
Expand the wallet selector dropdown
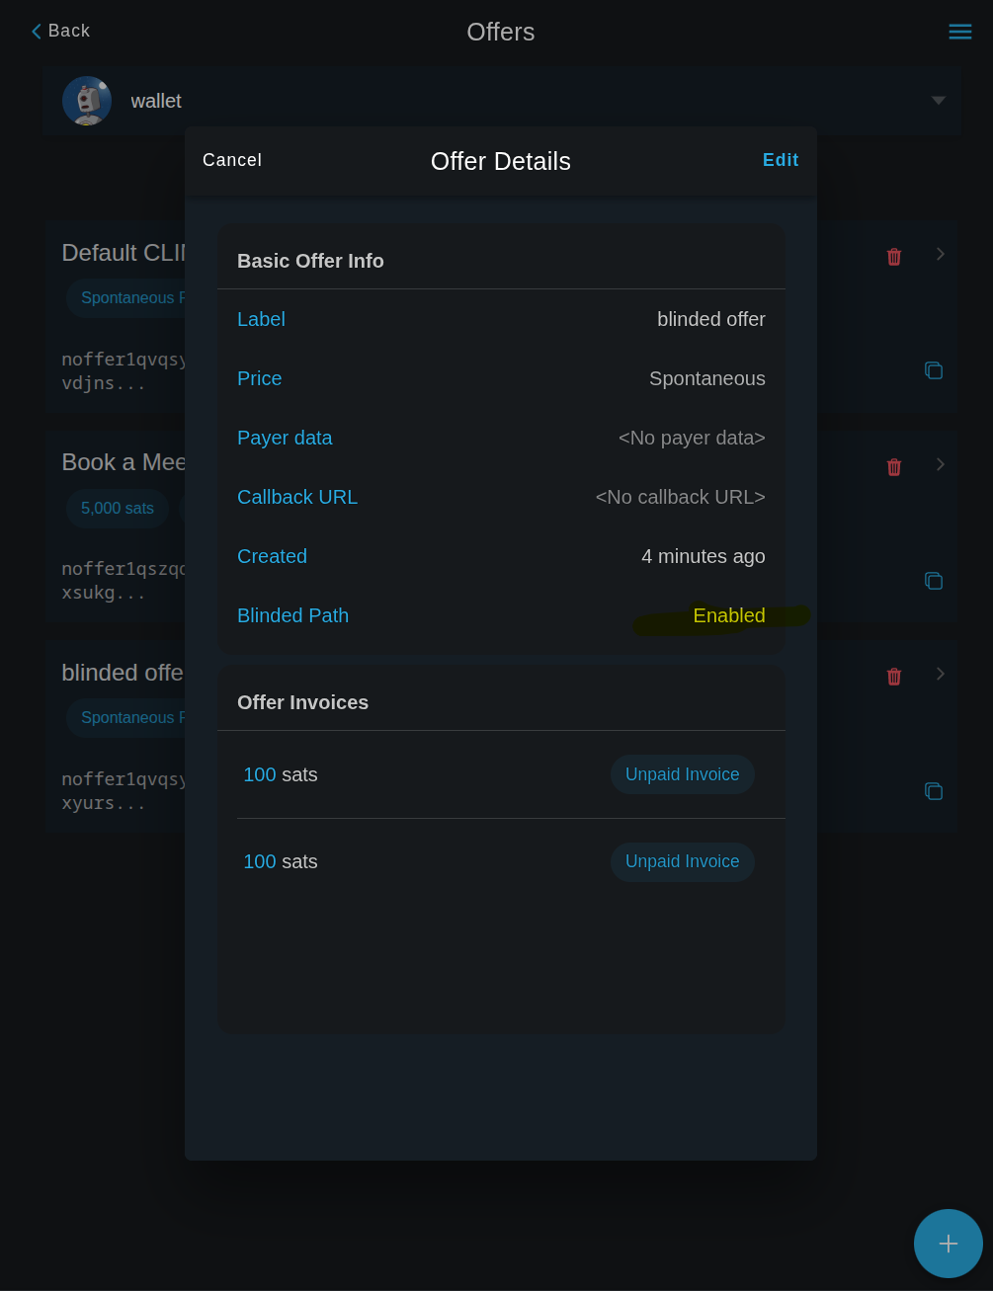tap(938, 101)
